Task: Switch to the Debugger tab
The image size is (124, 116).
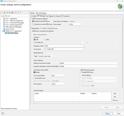Action: tap(42, 16)
